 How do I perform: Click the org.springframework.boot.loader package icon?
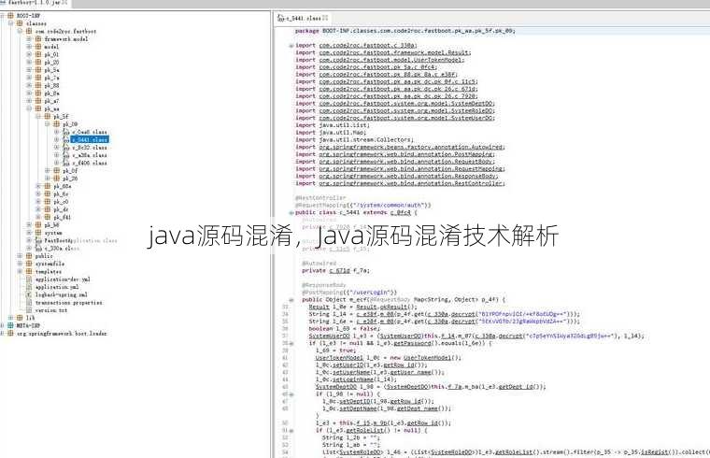click(10, 333)
